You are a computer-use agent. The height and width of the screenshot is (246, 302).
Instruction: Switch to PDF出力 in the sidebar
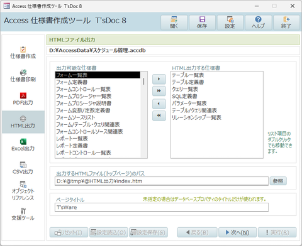(x=23, y=99)
